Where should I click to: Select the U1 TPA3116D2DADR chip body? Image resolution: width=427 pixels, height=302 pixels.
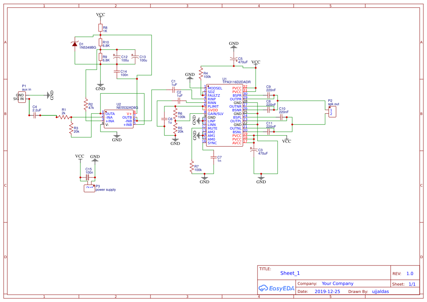tap(224, 115)
